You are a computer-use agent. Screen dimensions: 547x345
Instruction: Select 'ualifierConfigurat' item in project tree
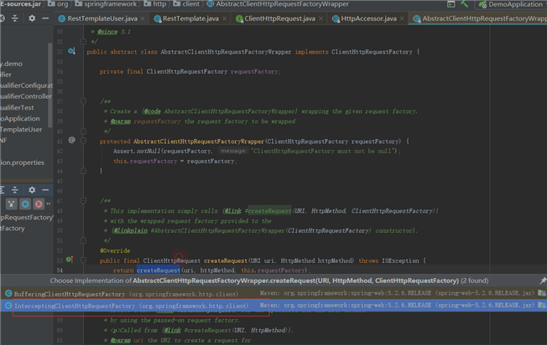[x=27, y=85]
